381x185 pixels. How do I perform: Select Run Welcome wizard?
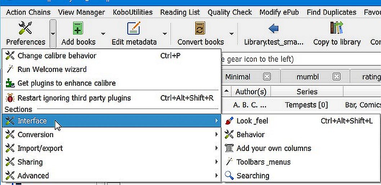[x=112, y=69]
